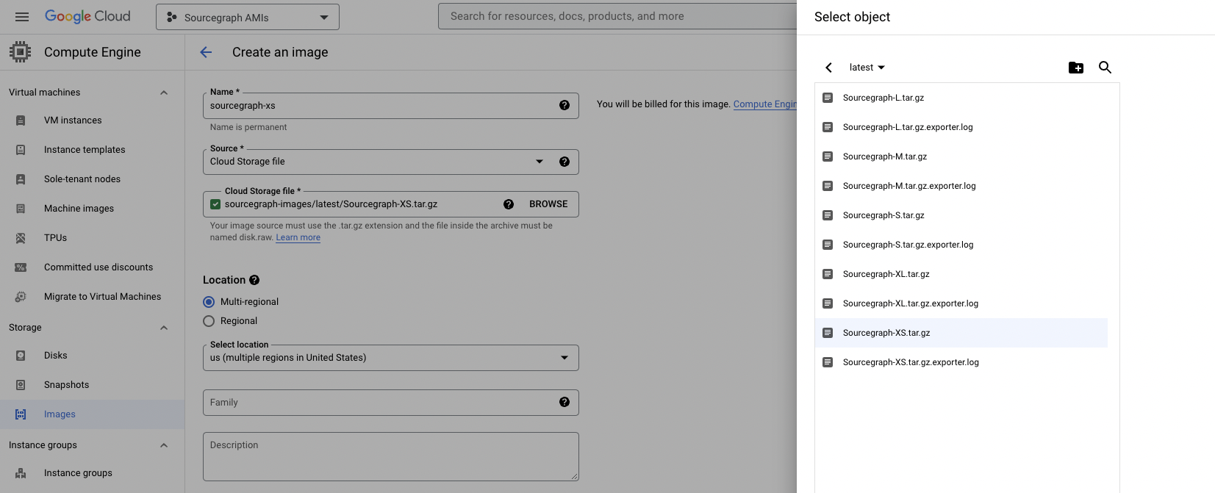Select the Sourcegraph-M.tar.gz file name
1215x493 pixels.
[885, 156]
